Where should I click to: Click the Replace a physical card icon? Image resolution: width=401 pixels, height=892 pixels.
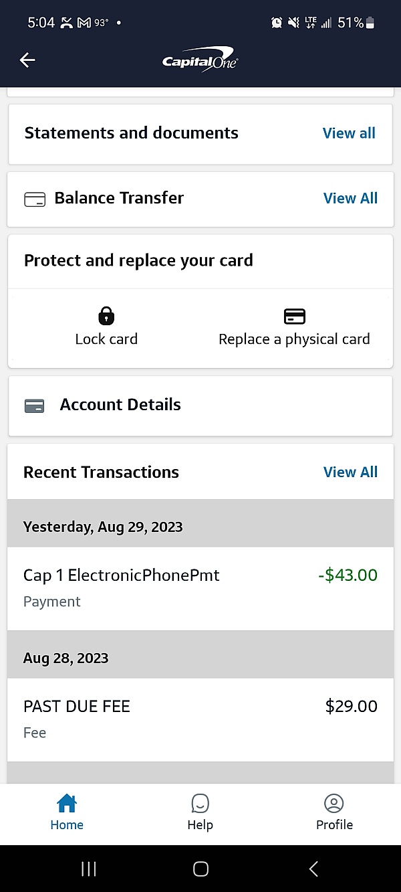point(294,315)
